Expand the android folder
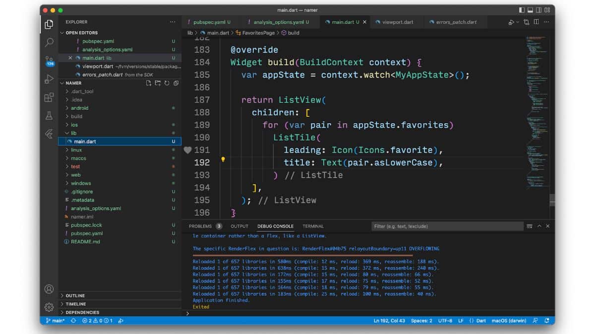The width and height of the screenshot is (595, 334). point(79,108)
